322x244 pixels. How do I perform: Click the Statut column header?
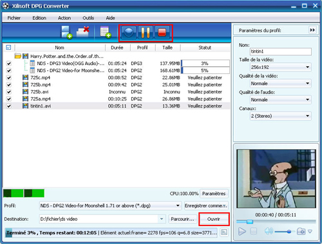[205, 48]
